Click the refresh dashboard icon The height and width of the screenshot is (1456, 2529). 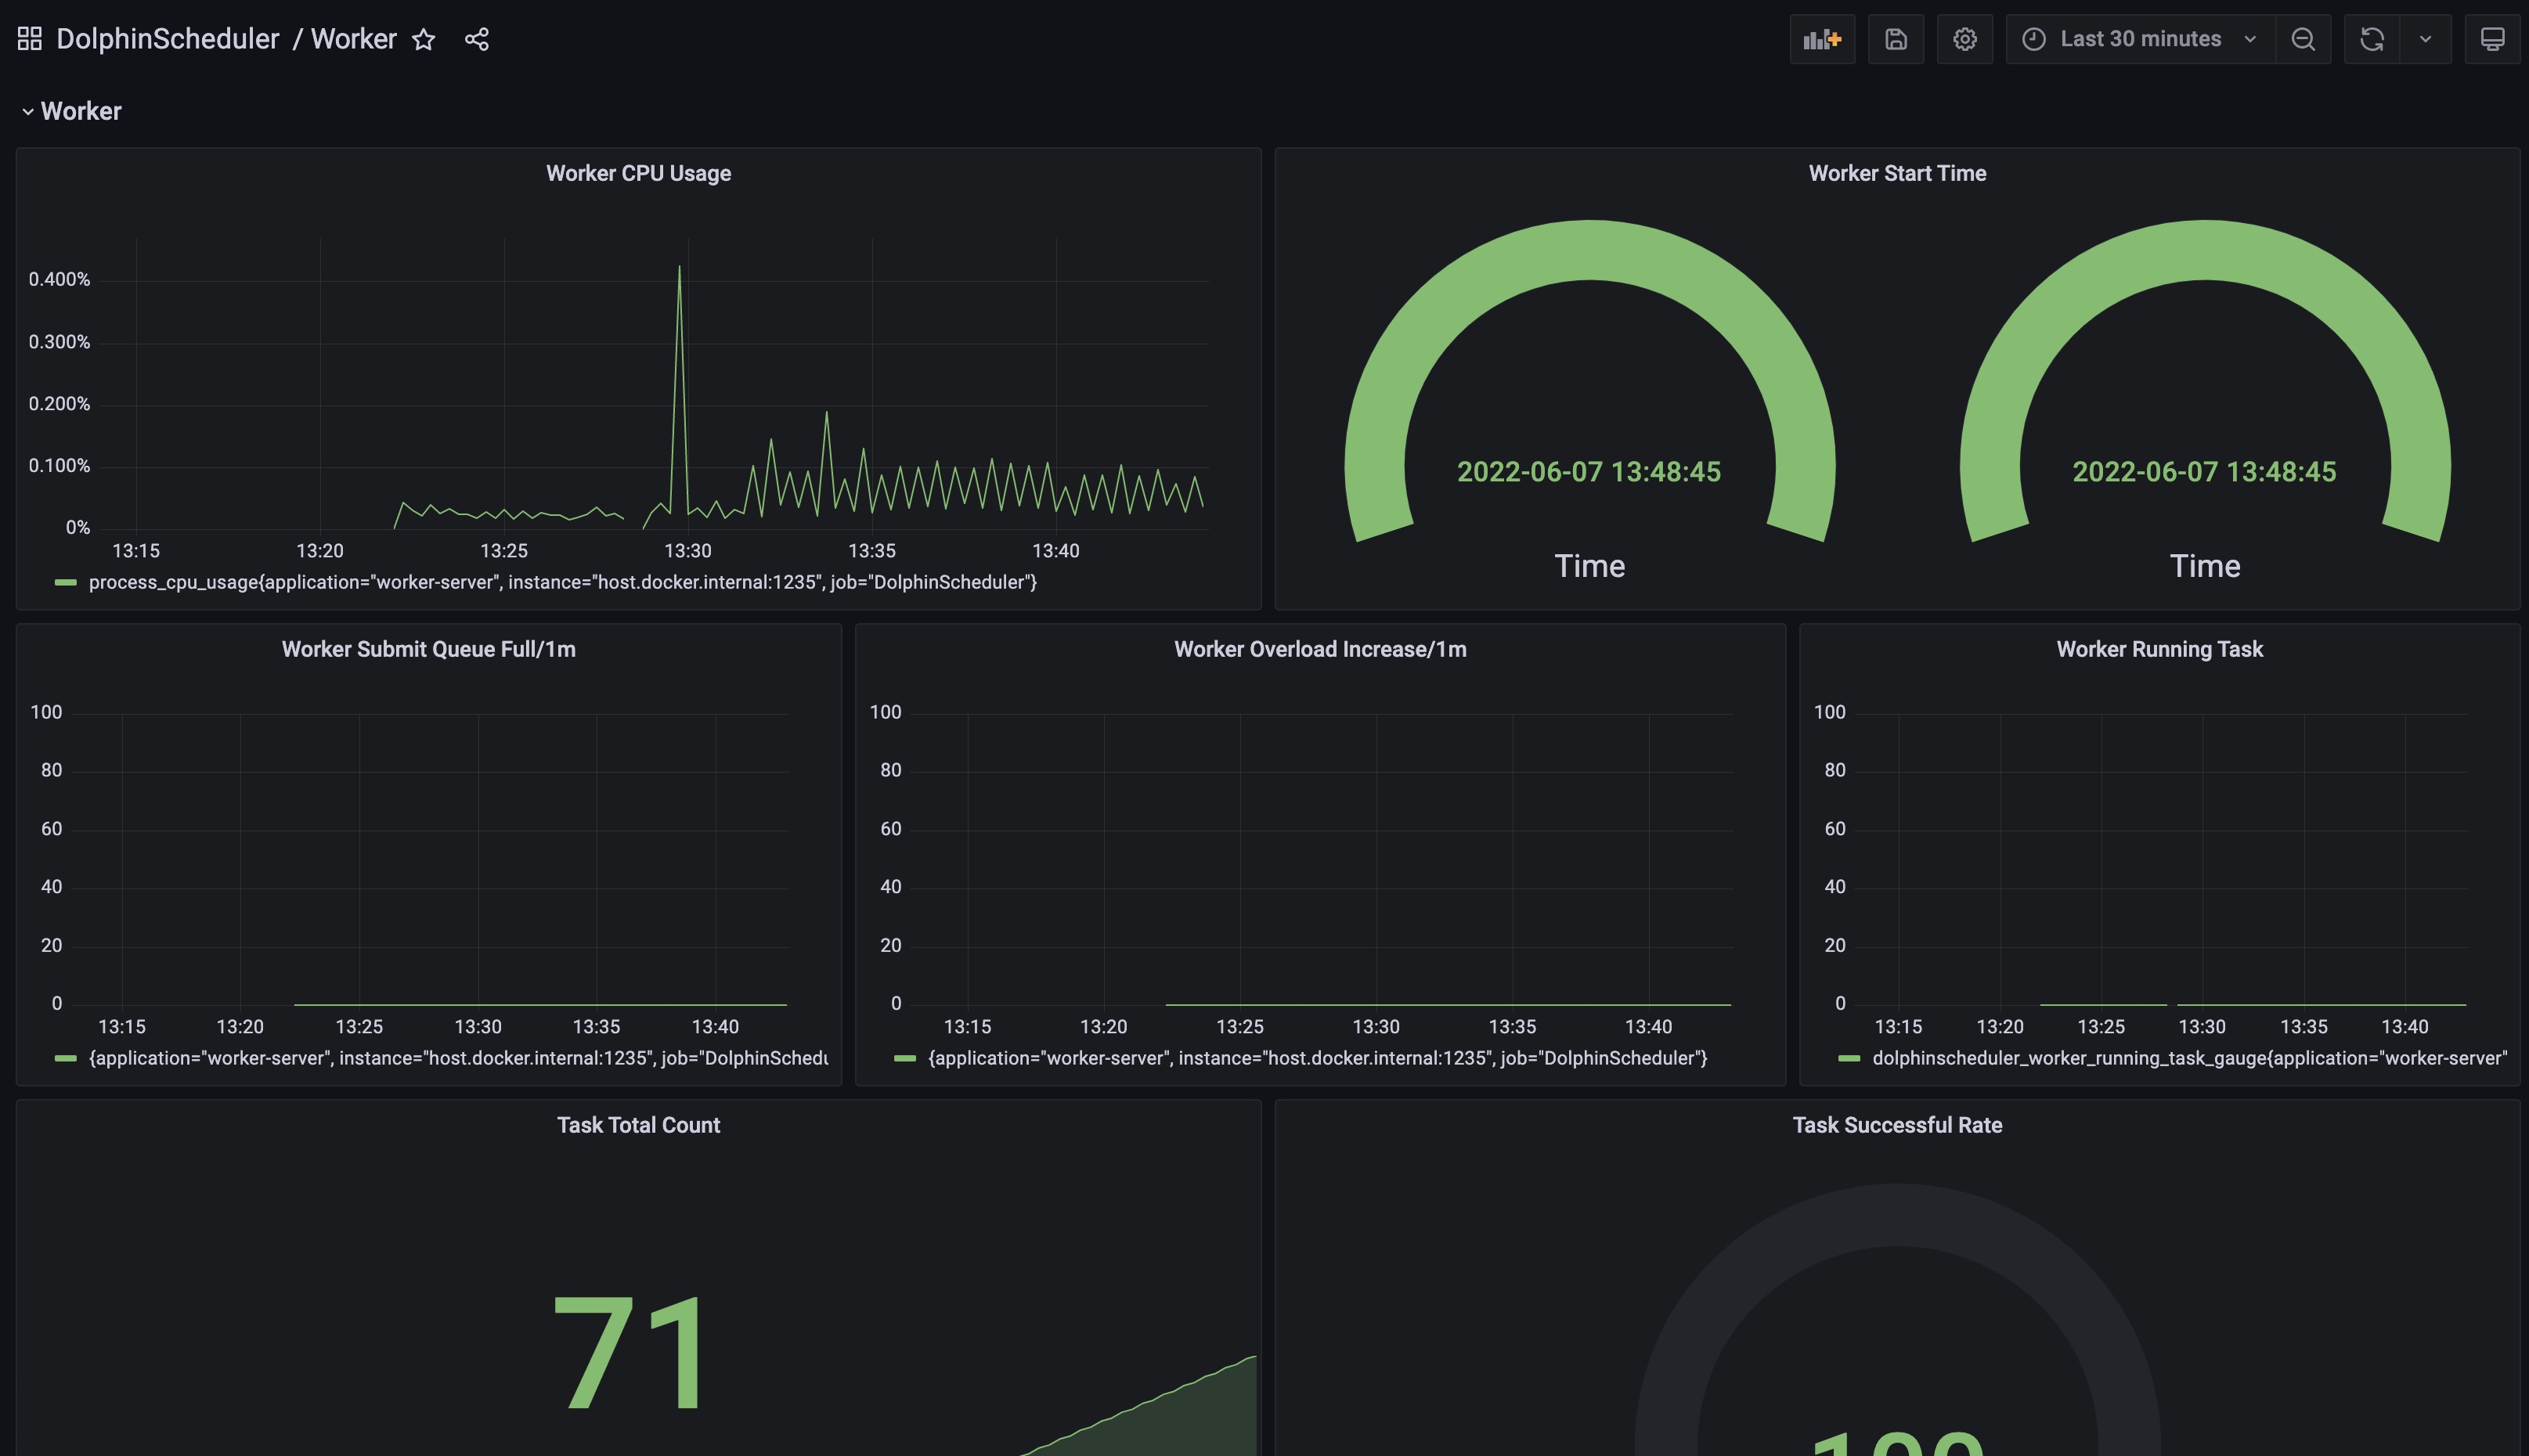2371,39
